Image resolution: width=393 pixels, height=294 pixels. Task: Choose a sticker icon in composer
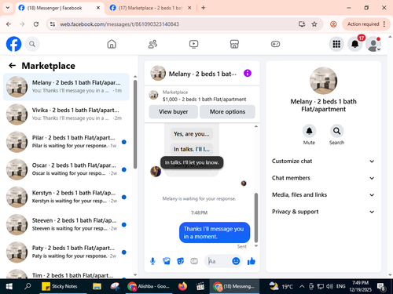180,261
